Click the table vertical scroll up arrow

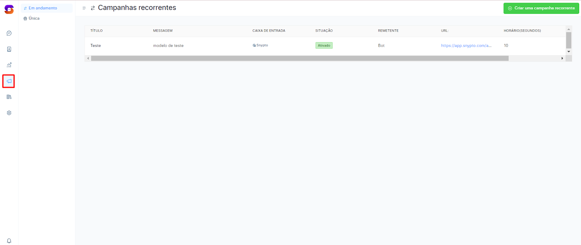click(569, 29)
